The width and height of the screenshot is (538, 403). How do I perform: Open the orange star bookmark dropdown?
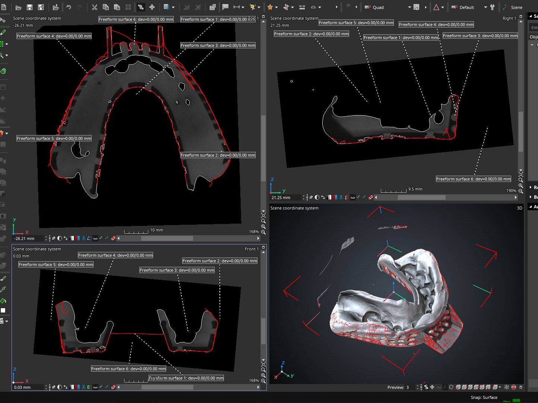pos(276,7)
